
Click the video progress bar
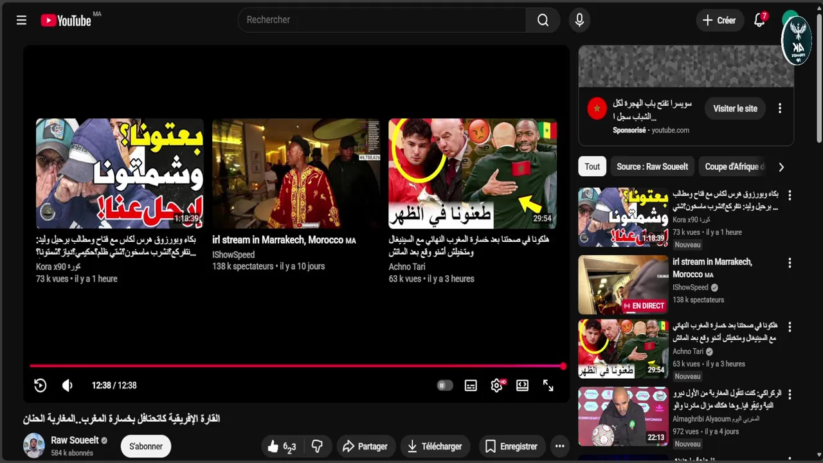coord(296,366)
